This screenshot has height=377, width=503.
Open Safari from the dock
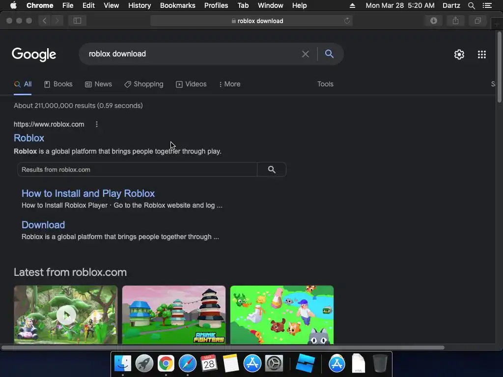coord(187,364)
